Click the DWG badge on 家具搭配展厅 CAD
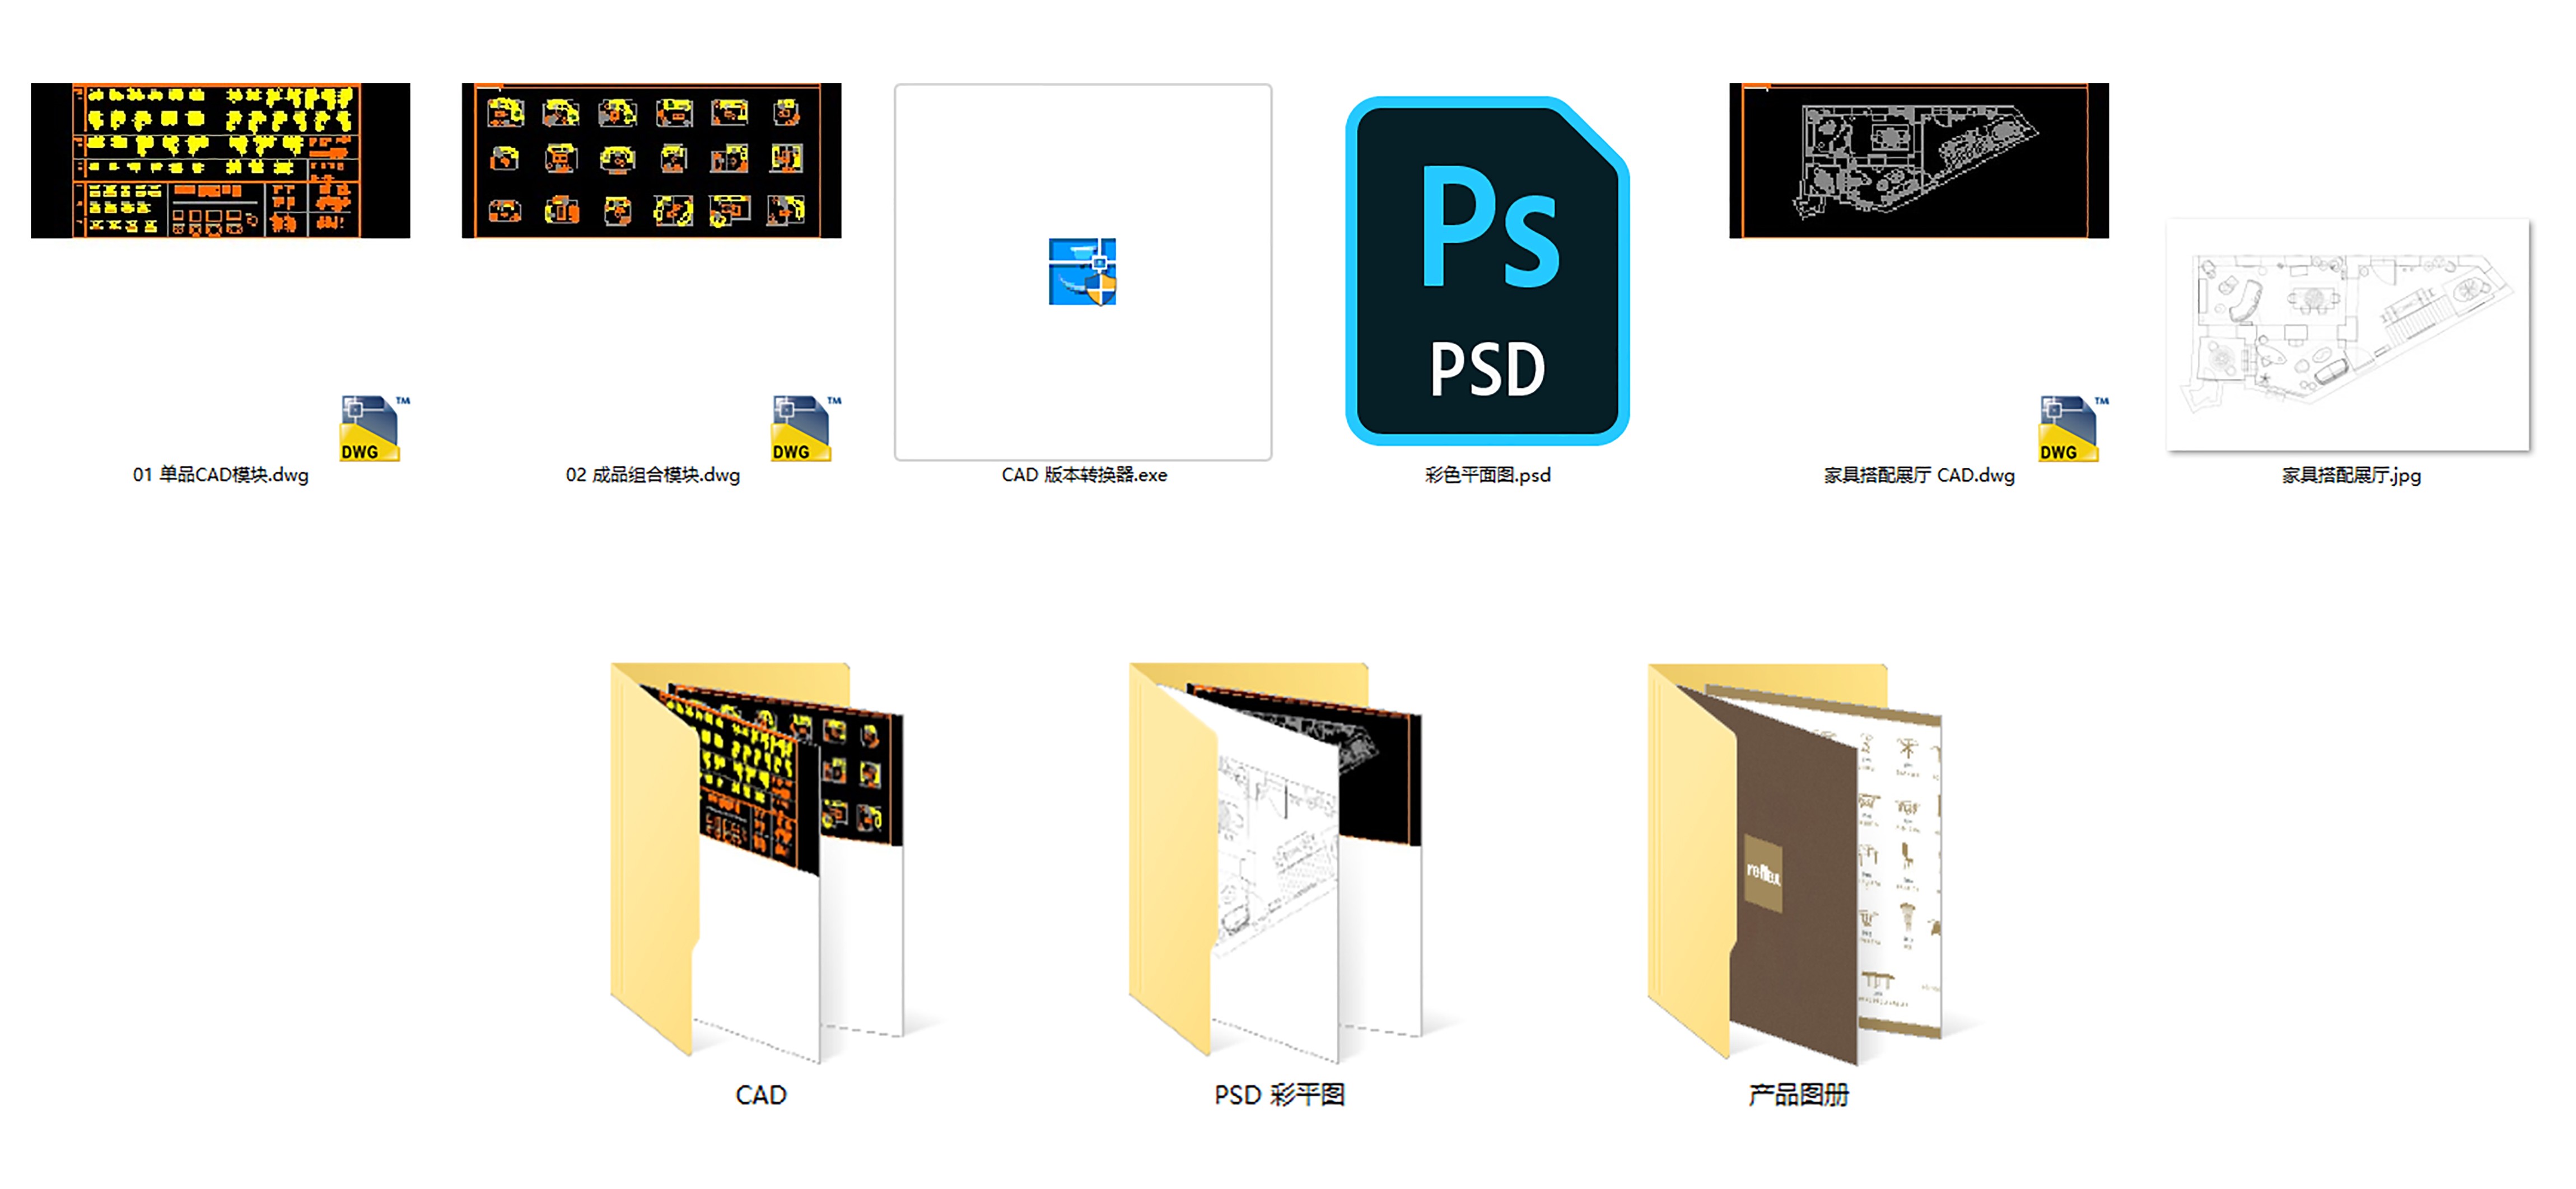2576x1189 pixels. (x=2073, y=427)
